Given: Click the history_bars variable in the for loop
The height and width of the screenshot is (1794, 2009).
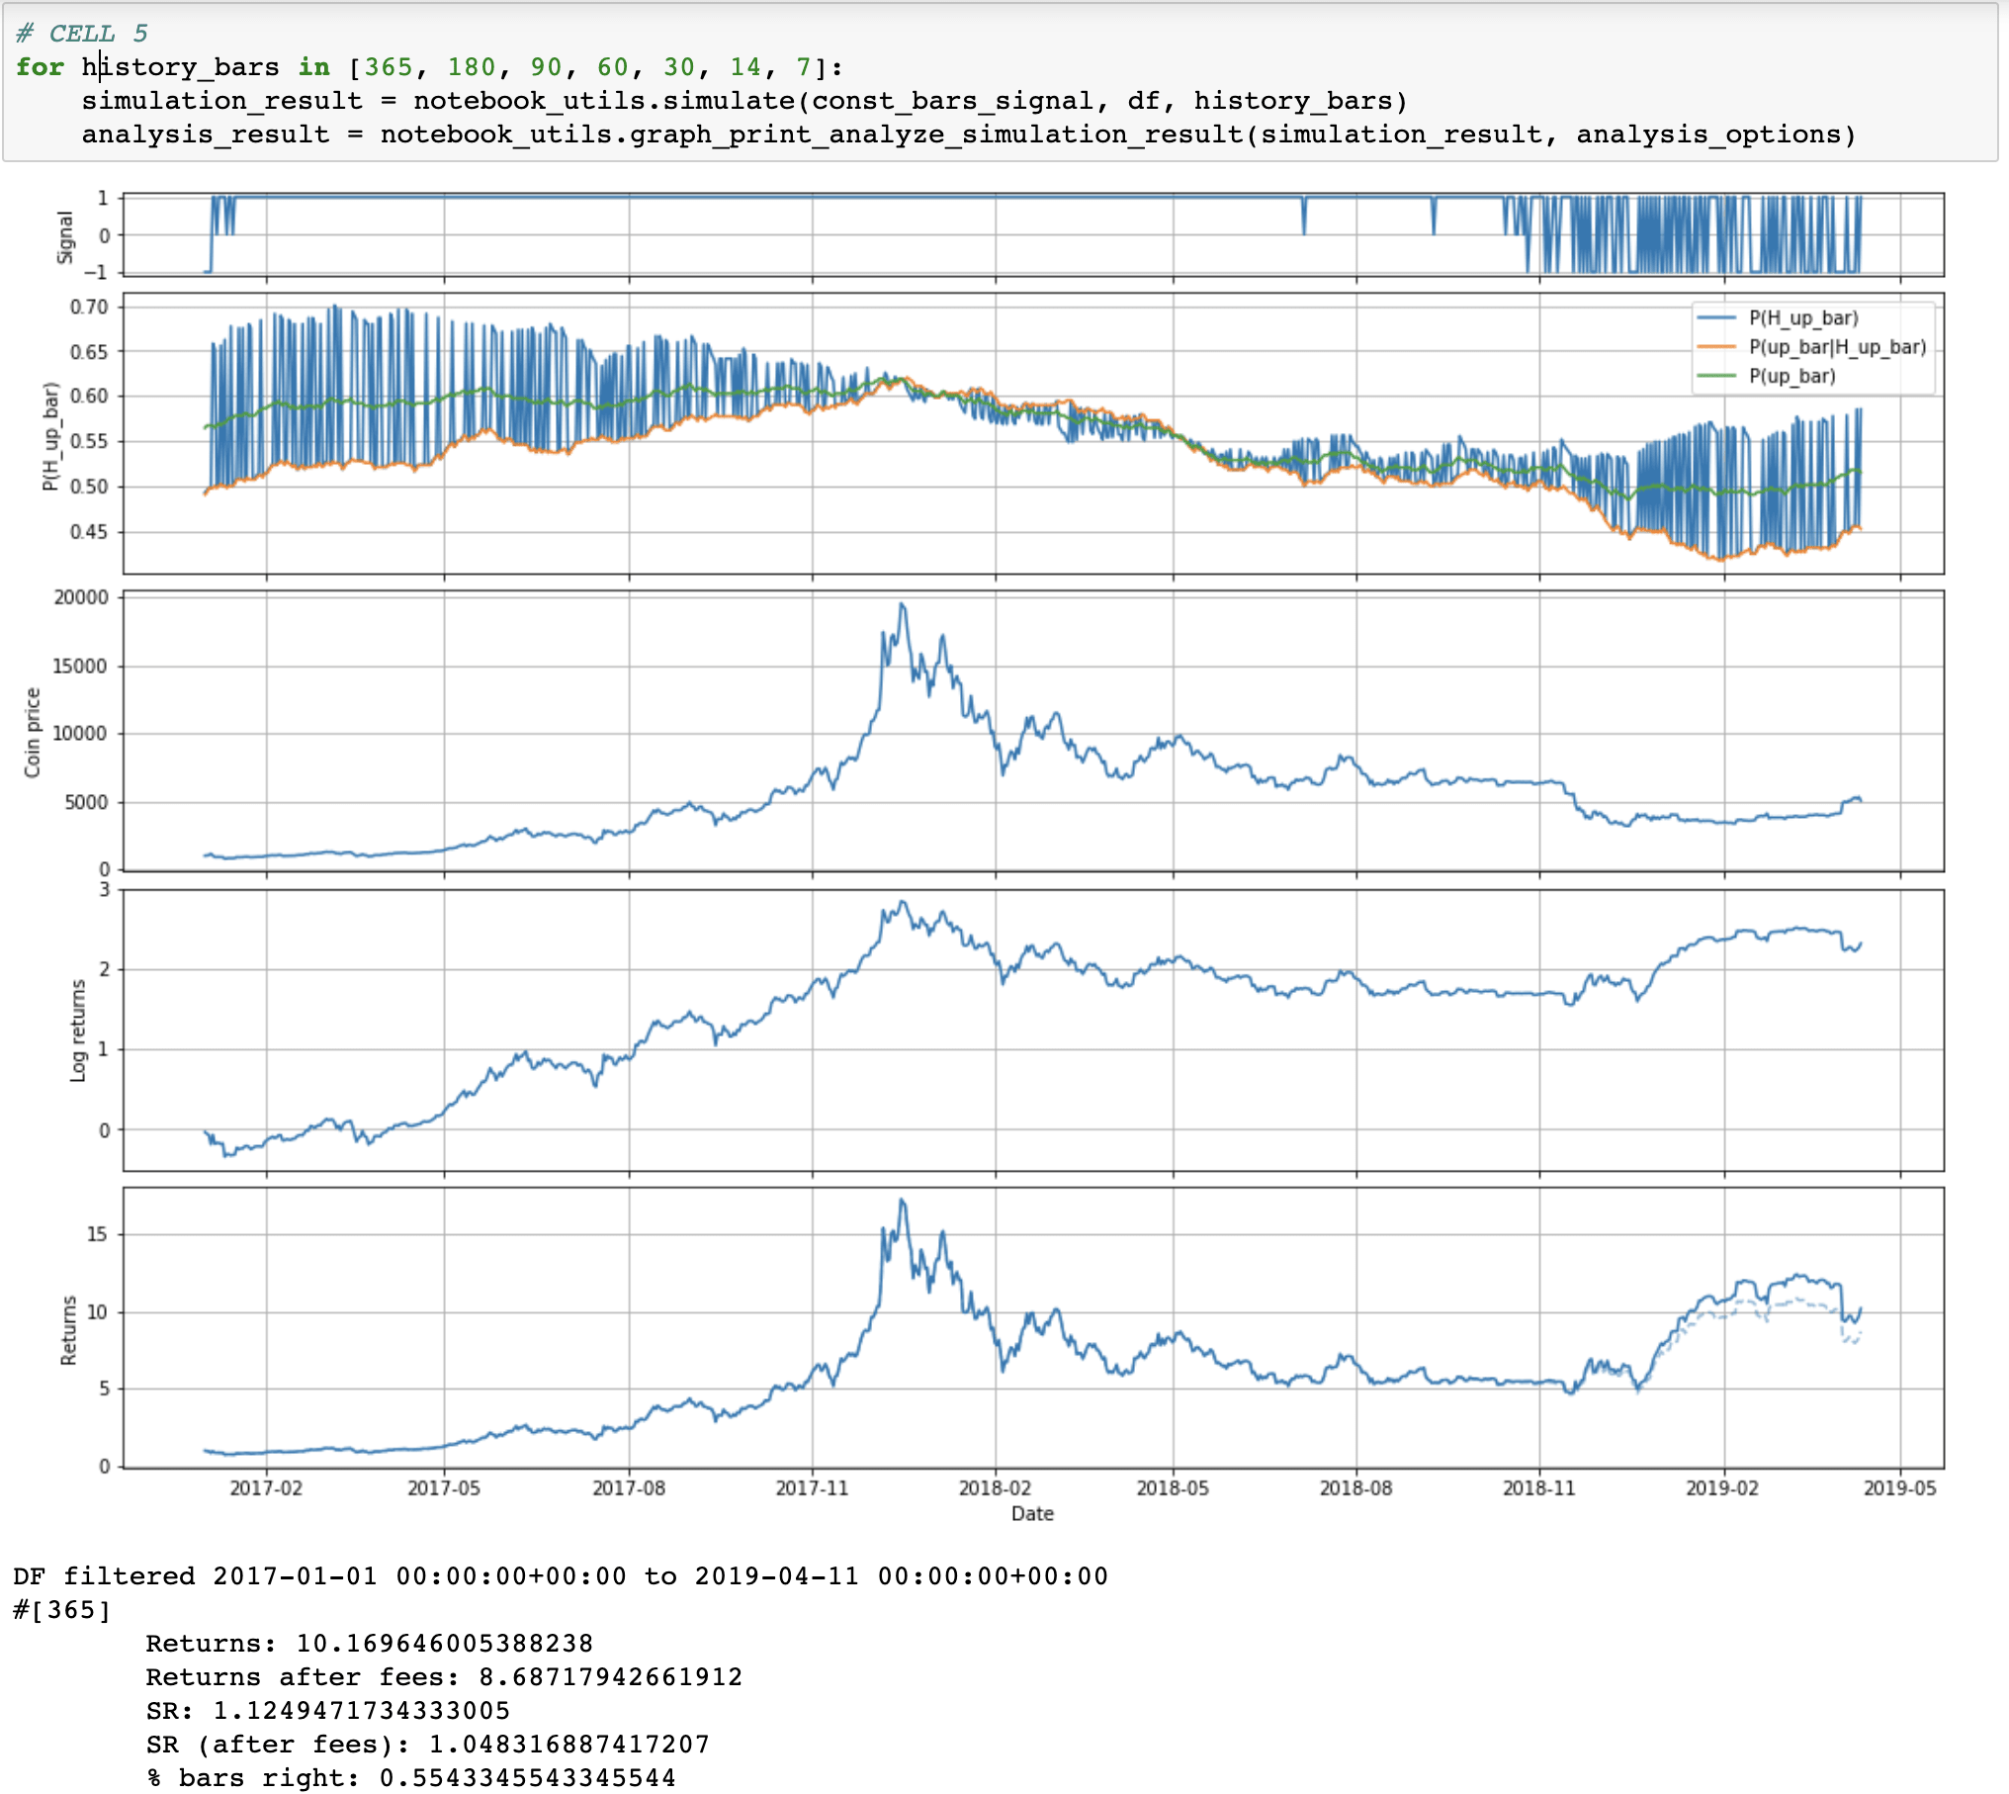Looking at the screenshot, I should pyautogui.click(x=180, y=67).
